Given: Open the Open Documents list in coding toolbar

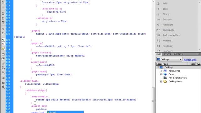Looking at the screenshot, I should point(3,3).
